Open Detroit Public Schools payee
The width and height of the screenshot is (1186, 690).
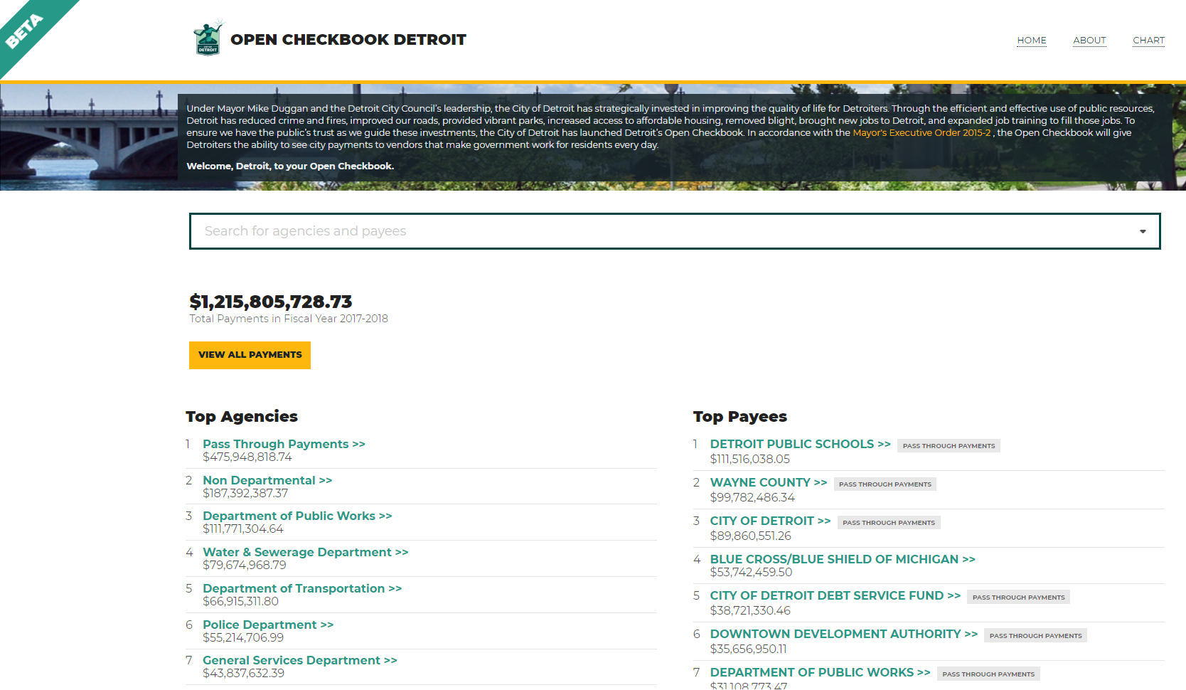[799, 444]
